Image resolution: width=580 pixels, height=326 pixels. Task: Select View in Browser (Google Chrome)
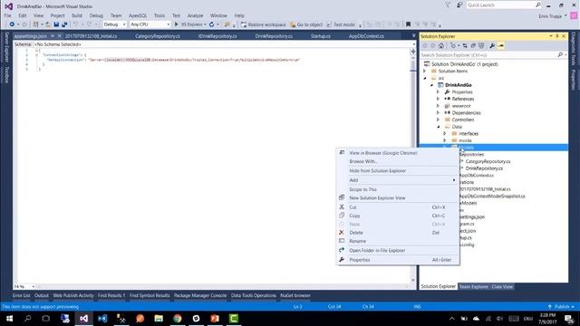[x=398, y=153]
